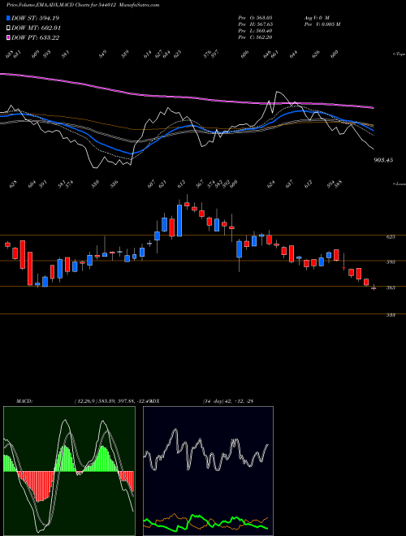
Task: Click the '<Lows' row label
Action: point(399,184)
